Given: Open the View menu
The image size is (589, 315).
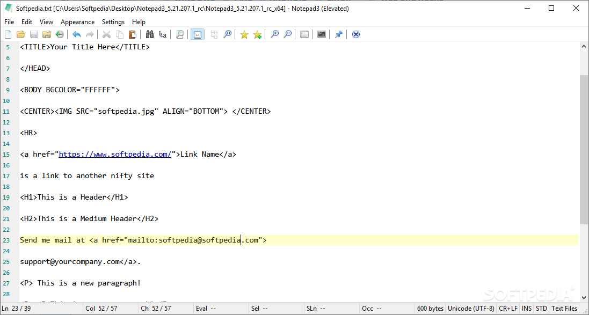Looking at the screenshot, I should click(x=47, y=22).
